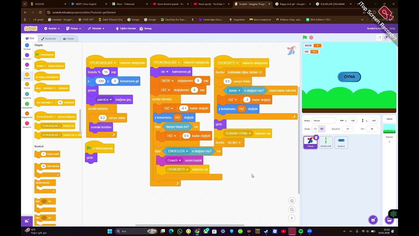Open the Wick Editörü bookmark
The image size is (419, 236).
click(318, 20)
